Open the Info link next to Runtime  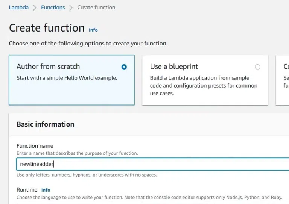[46, 190]
